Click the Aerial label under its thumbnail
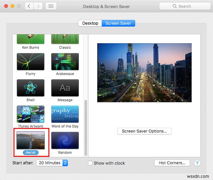Image resolution: width=213 pixels, height=180 pixels. pos(31,153)
